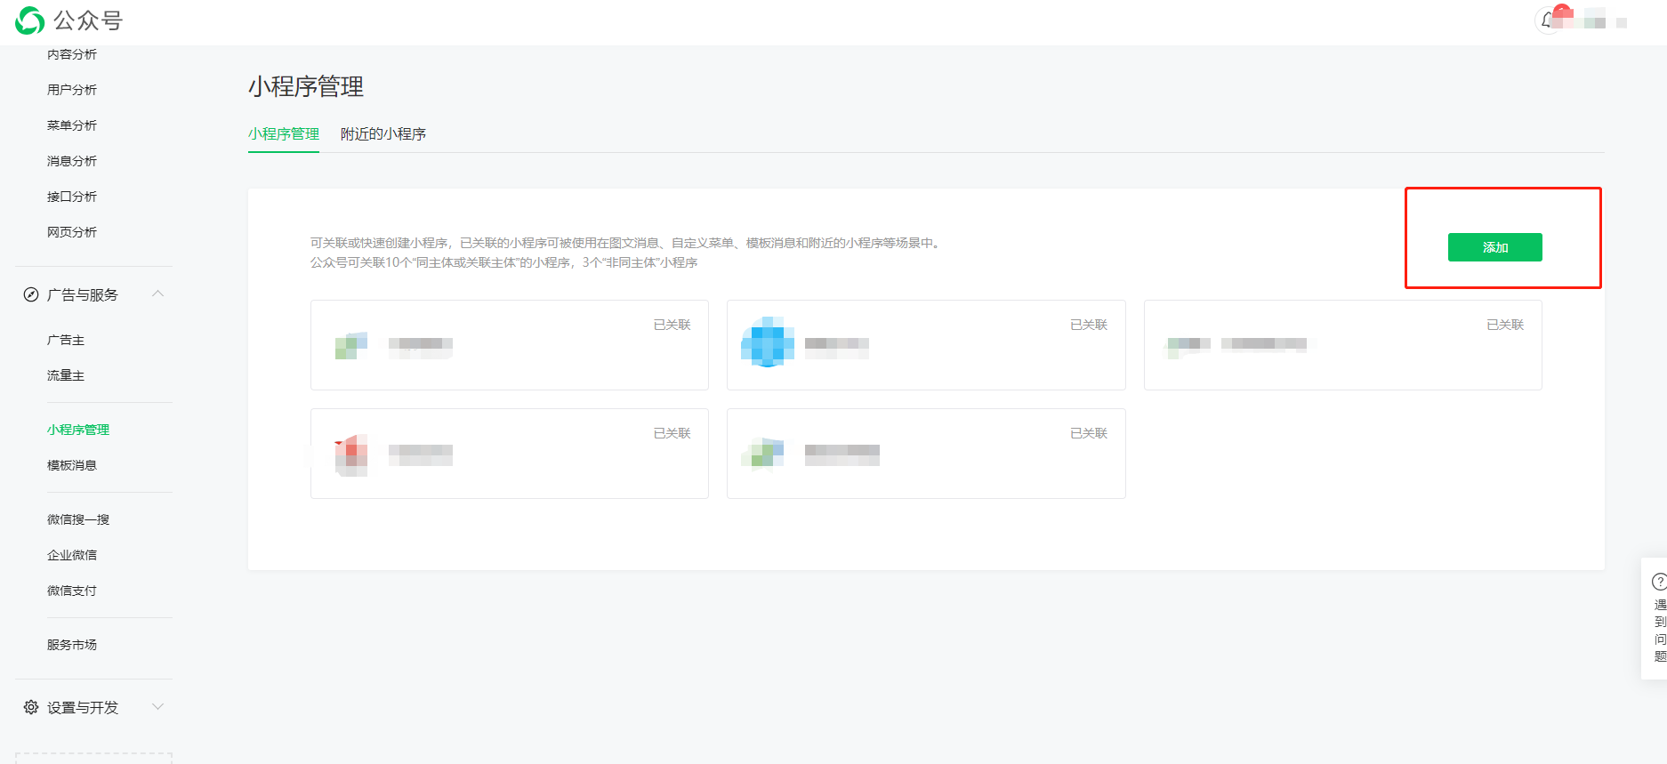Viewport: 1667px width, 764px height.
Task: Click the user avatar in top bar
Action: point(1594,20)
